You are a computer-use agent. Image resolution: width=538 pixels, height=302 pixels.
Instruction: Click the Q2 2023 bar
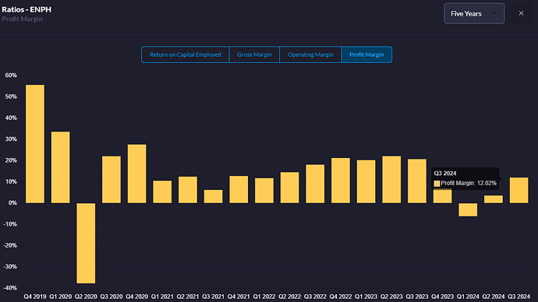click(x=391, y=180)
